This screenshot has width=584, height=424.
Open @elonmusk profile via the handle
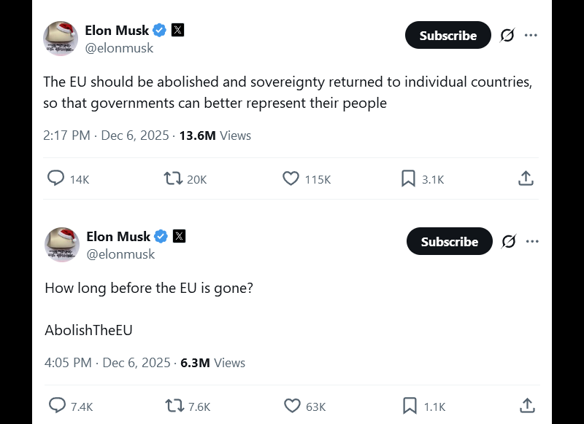[x=119, y=48]
